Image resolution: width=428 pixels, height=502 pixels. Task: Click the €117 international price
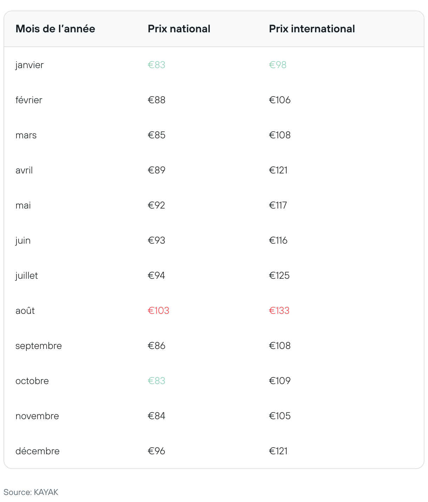coord(278,205)
